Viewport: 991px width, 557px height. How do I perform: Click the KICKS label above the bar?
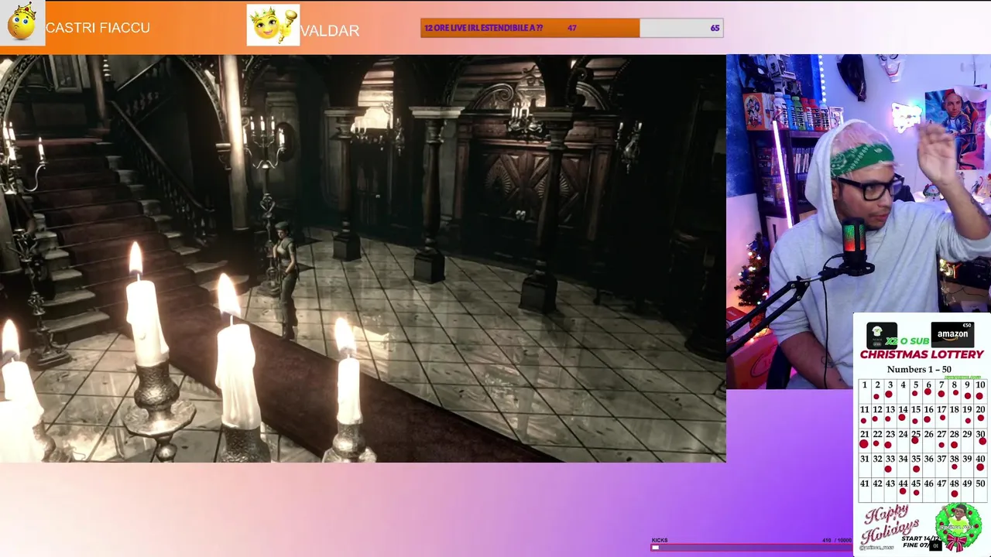(660, 540)
